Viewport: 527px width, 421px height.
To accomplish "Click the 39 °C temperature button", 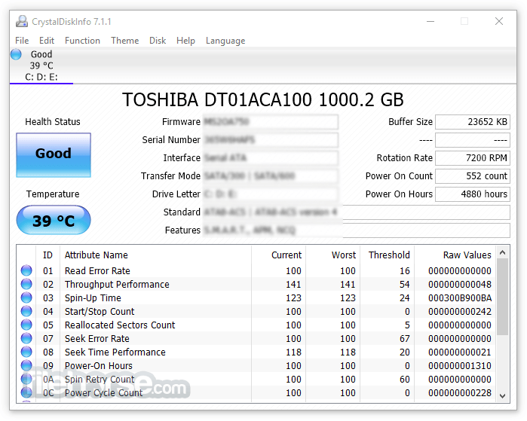I will pos(54,220).
